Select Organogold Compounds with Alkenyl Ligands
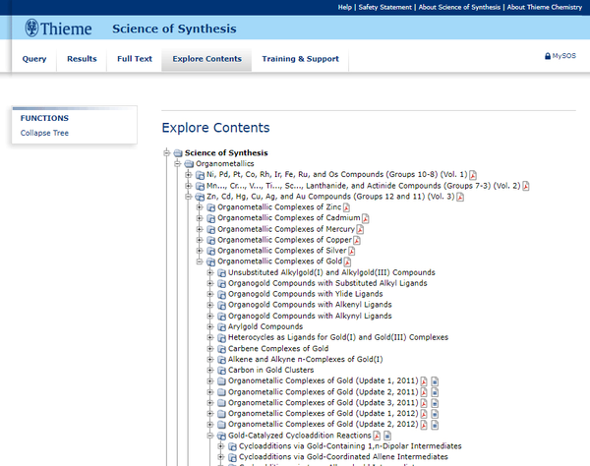 pyautogui.click(x=310, y=305)
